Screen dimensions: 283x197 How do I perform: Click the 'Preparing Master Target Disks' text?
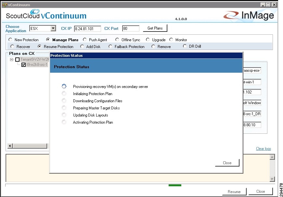coord(96,108)
